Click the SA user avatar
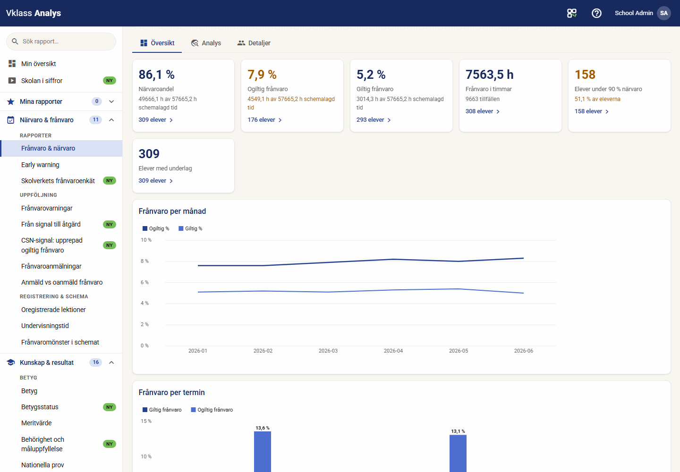 click(x=664, y=13)
